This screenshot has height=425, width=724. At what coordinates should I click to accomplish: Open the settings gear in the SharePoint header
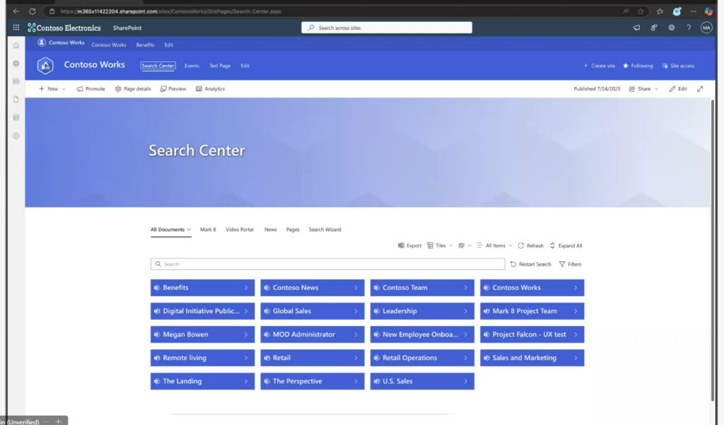[x=672, y=28]
